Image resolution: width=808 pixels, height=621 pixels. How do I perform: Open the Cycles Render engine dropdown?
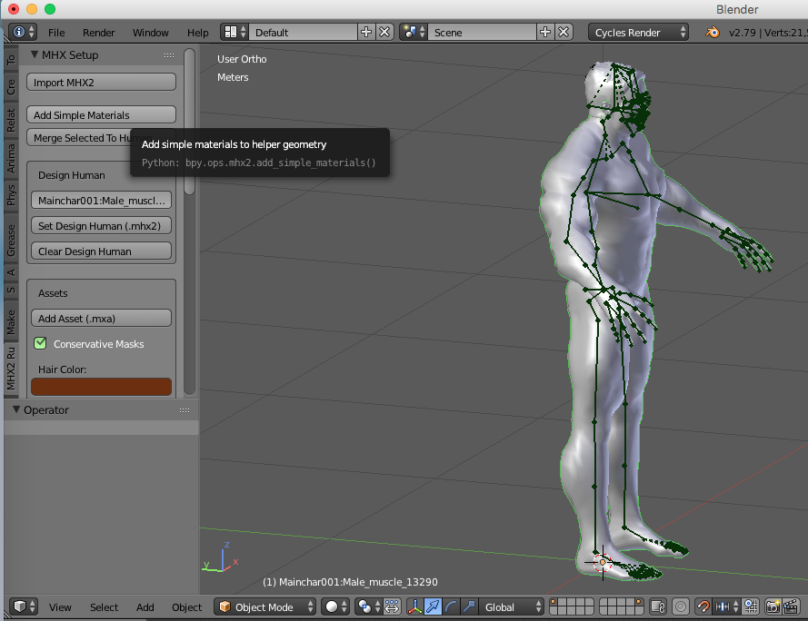point(638,33)
